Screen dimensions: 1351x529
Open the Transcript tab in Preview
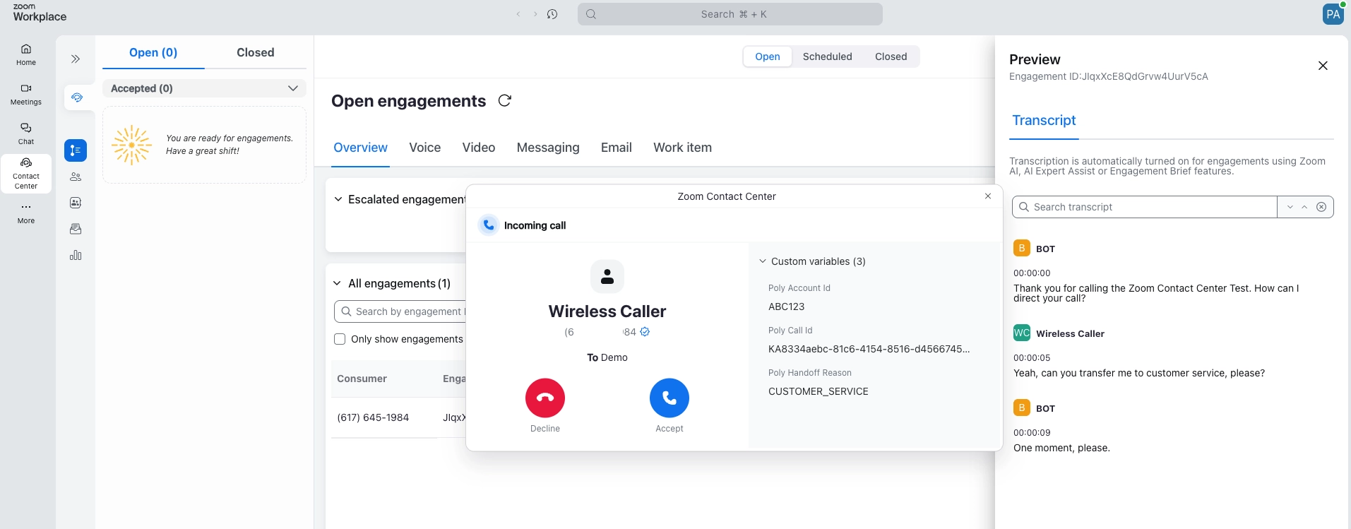pos(1044,121)
